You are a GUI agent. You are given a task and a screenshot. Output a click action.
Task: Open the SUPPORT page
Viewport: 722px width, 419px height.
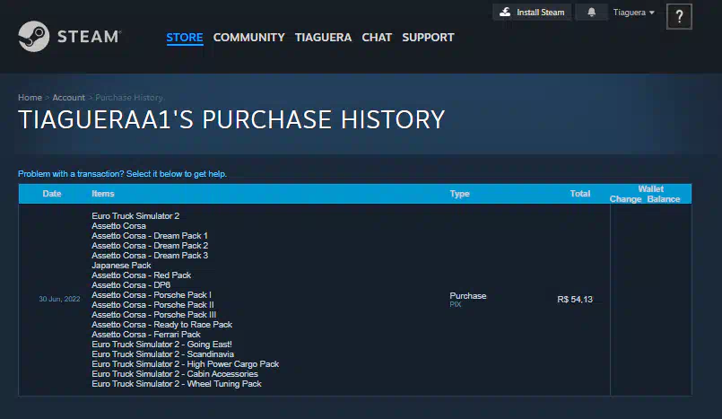(x=428, y=38)
